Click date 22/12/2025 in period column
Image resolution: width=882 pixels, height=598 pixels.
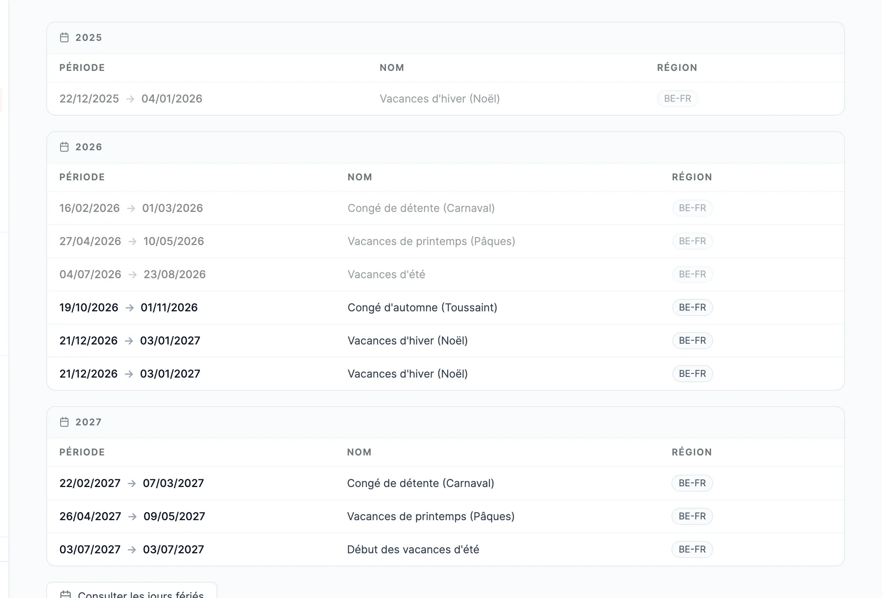coord(89,99)
